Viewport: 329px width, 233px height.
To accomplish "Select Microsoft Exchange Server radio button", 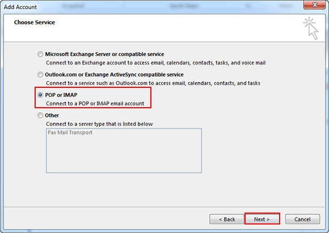I will 40,54.
